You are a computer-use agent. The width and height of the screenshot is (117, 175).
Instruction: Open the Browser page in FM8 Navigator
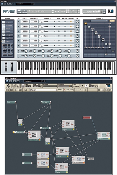[8, 22]
